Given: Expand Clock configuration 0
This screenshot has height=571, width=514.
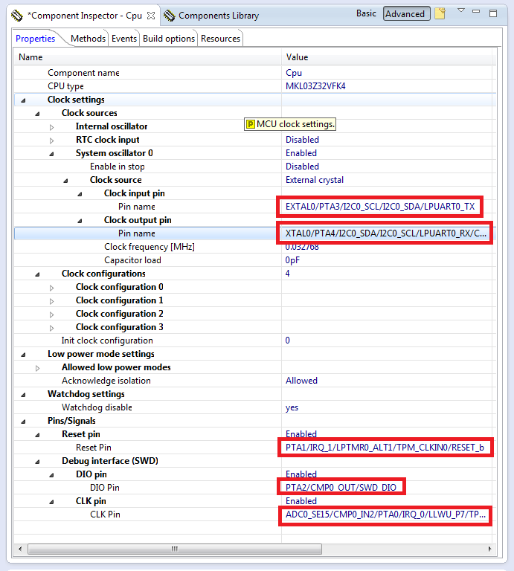Looking at the screenshot, I should 52,288.
